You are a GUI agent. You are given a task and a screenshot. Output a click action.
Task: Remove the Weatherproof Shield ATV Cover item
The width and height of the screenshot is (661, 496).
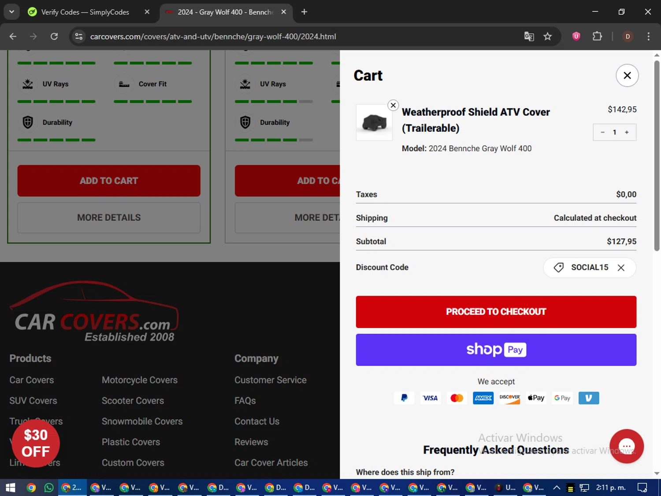[x=393, y=105]
